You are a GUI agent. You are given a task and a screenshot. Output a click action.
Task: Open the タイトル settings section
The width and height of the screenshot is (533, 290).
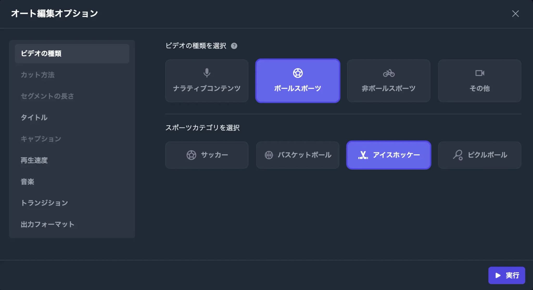click(x=34, y=117)
